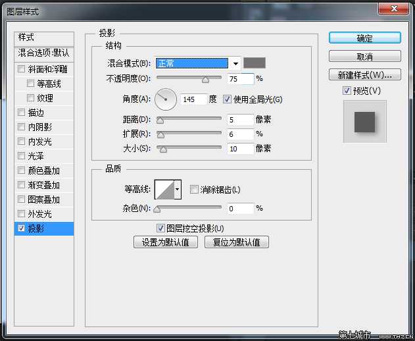Focus the opacity field showing 75

click(240, 79)
